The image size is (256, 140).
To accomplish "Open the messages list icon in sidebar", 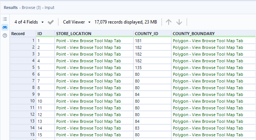I will pos(5,19).
